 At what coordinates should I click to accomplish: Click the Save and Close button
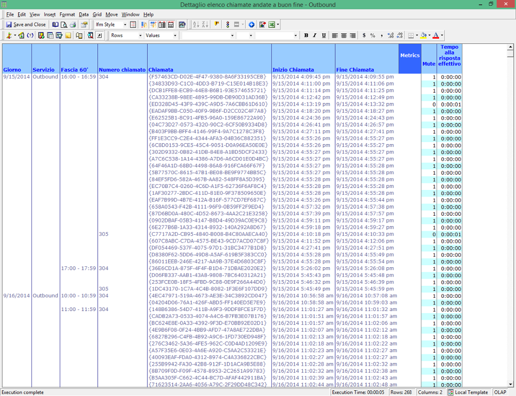[26, 25]
